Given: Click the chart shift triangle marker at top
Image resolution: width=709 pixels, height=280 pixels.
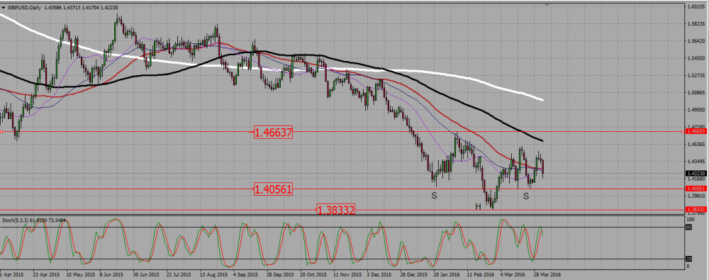Looking at the screenshot, I should [x=548, y=5].
